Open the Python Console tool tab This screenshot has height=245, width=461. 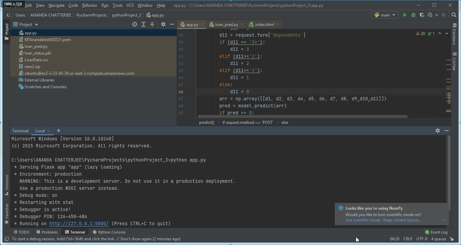coord(109,232)
